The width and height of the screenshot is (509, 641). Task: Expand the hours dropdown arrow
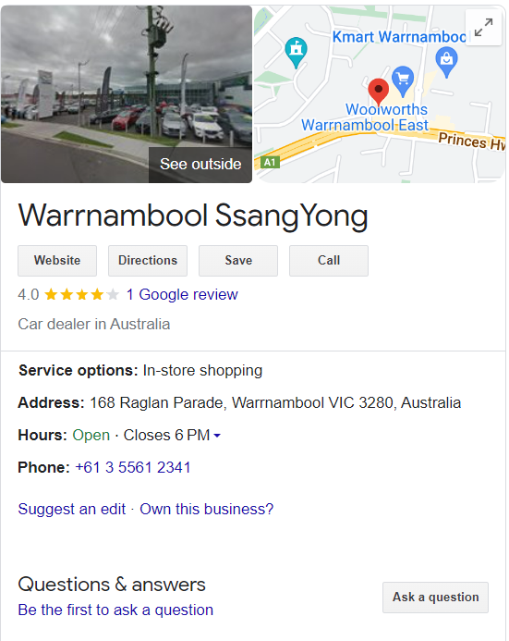217,436
